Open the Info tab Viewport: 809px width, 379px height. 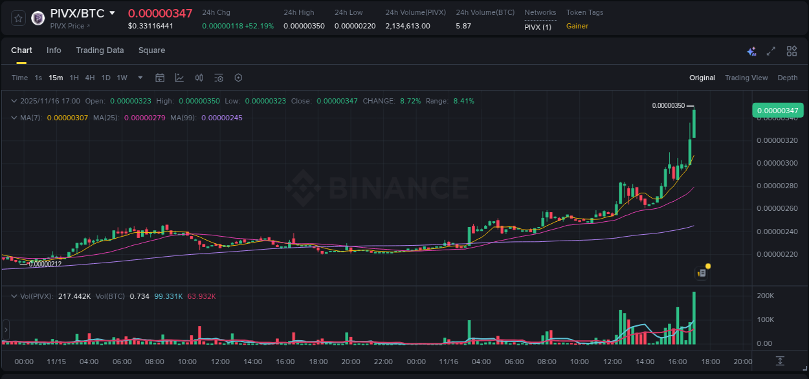[x=54, y=50]
